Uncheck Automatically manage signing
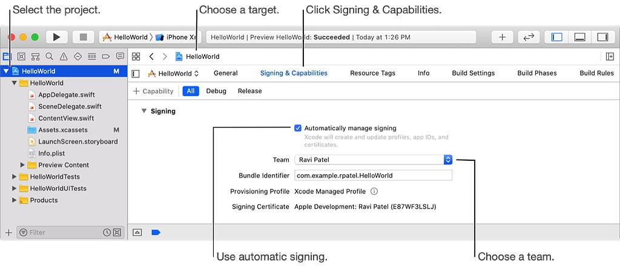620x266 pixels. coord(298,128)
